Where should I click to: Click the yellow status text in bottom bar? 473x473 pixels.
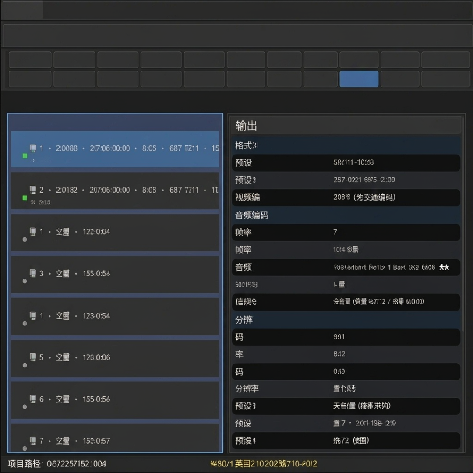[x=264, y=464]
